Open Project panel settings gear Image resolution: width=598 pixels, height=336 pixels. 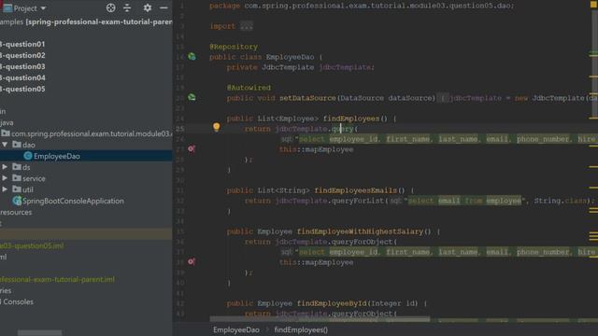tap(148, 7)
